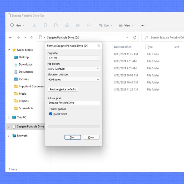Sort by Date modified column

coord(123,47)
